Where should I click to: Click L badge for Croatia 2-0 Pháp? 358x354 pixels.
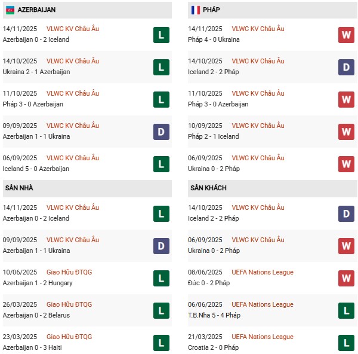[346, 343]
